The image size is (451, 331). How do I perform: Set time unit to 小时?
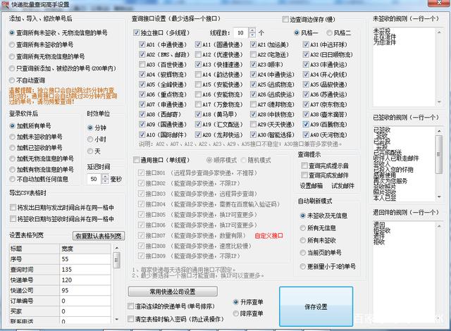(90, 139)
